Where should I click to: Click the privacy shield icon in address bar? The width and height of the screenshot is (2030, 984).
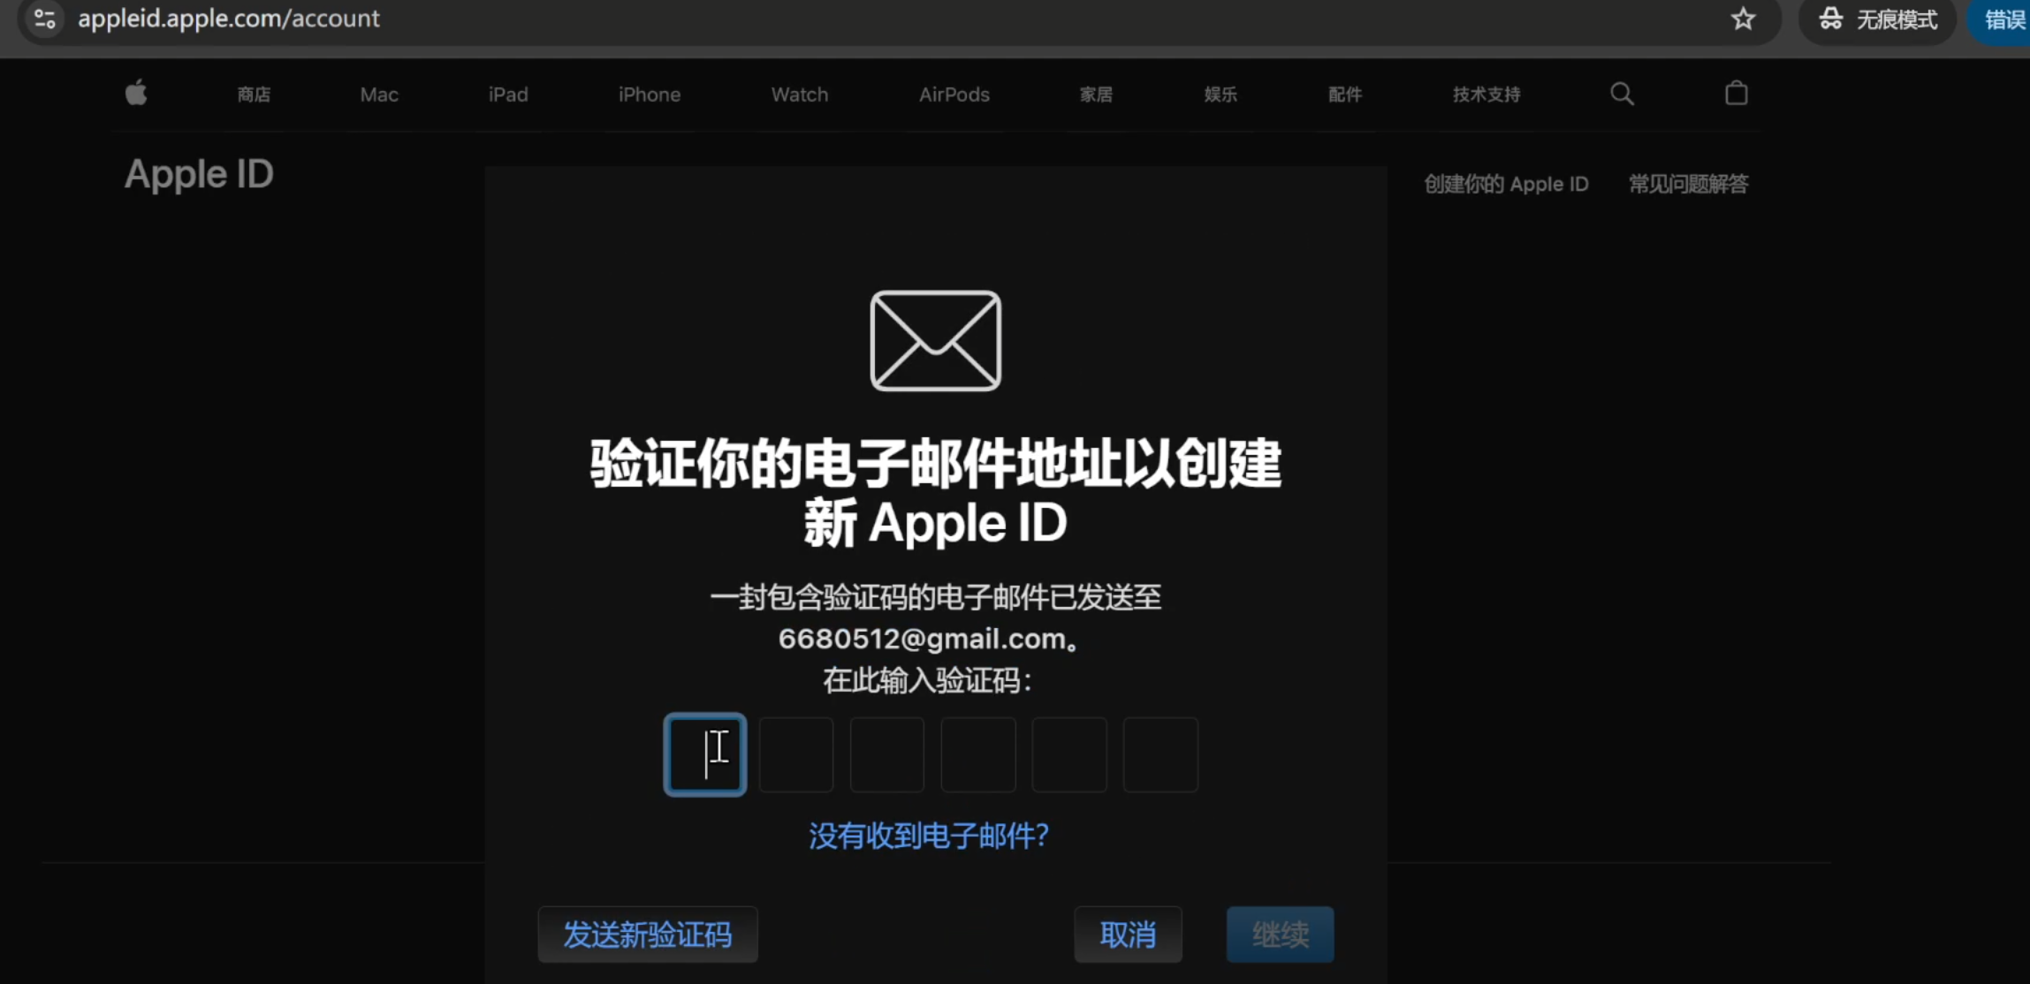point(47,19)
